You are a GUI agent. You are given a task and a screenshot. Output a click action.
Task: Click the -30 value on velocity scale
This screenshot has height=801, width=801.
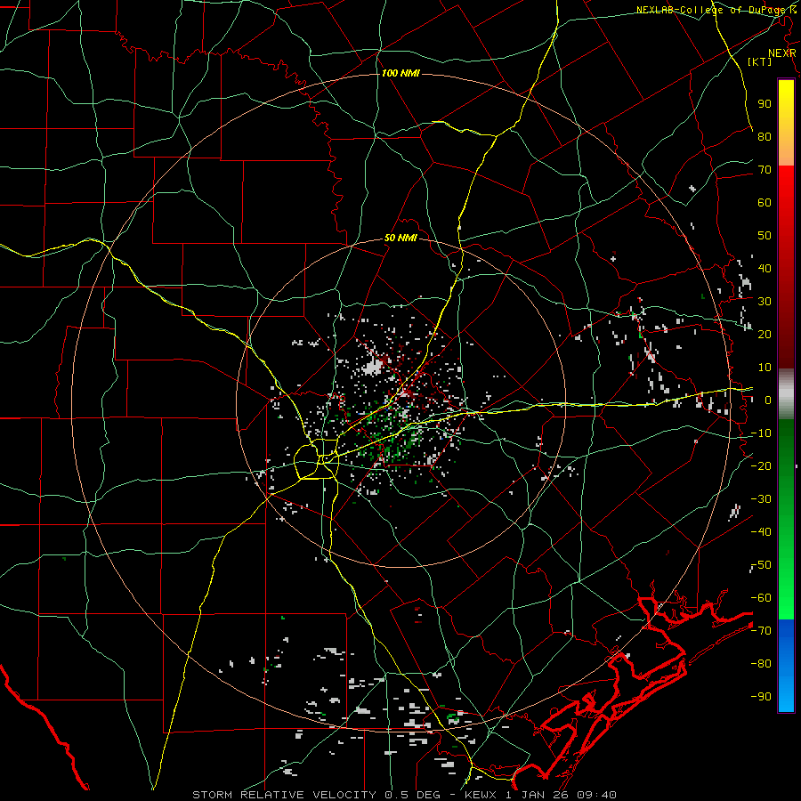pos(761,499)
